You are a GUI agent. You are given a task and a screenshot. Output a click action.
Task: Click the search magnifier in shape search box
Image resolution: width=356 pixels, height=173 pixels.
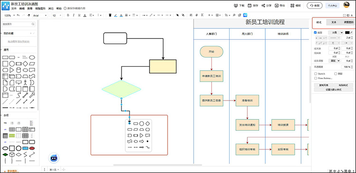click(33, 24)
